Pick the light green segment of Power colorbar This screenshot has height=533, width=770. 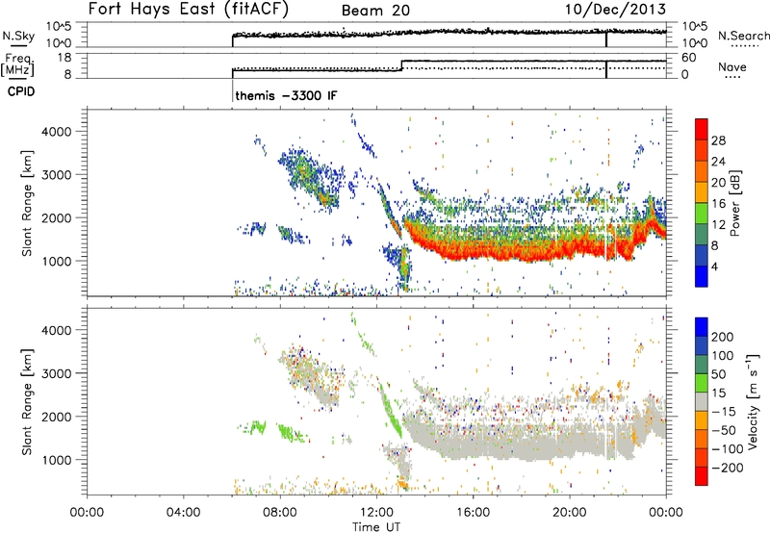click(702, 213)
